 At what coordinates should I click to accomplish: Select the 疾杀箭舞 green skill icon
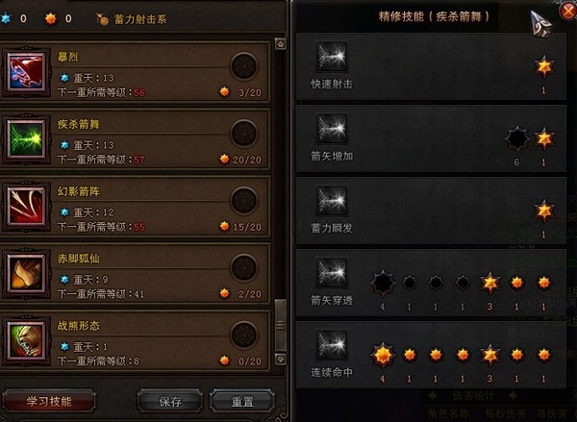pyautogui.click(x=27, y=139)
